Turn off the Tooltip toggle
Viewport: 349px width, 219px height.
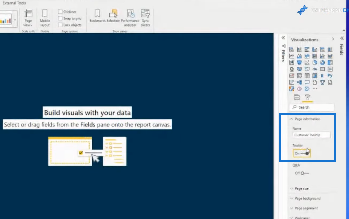[x=302, y=153]
